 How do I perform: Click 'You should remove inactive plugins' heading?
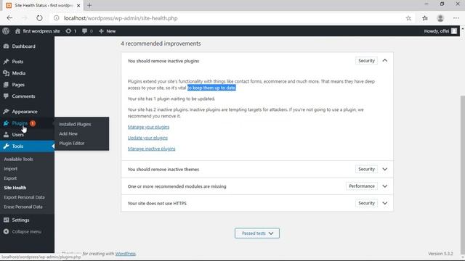[x=163, y=61]
